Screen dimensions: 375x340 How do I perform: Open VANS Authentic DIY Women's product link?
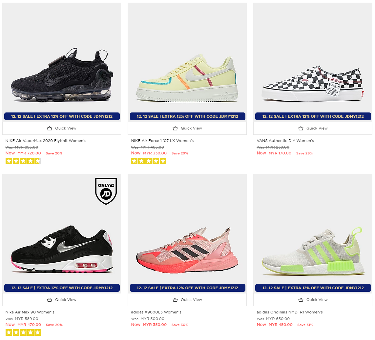click(285, 141)
